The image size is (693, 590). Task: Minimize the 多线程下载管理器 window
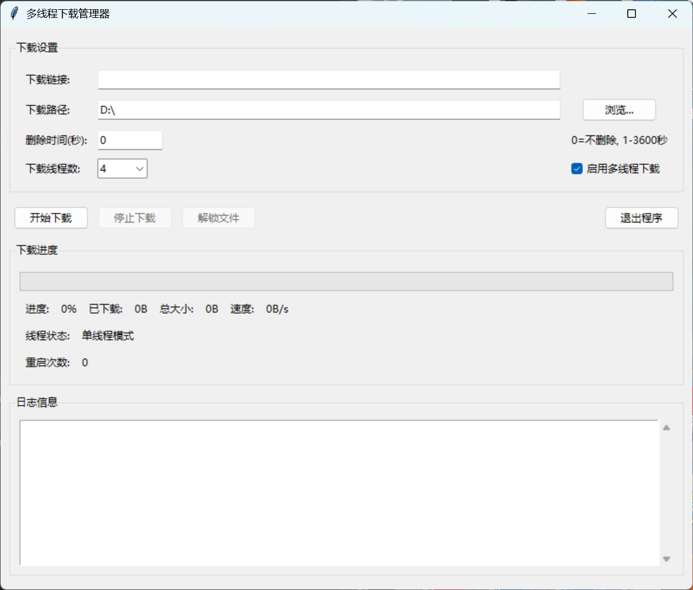tap(592, 14)
